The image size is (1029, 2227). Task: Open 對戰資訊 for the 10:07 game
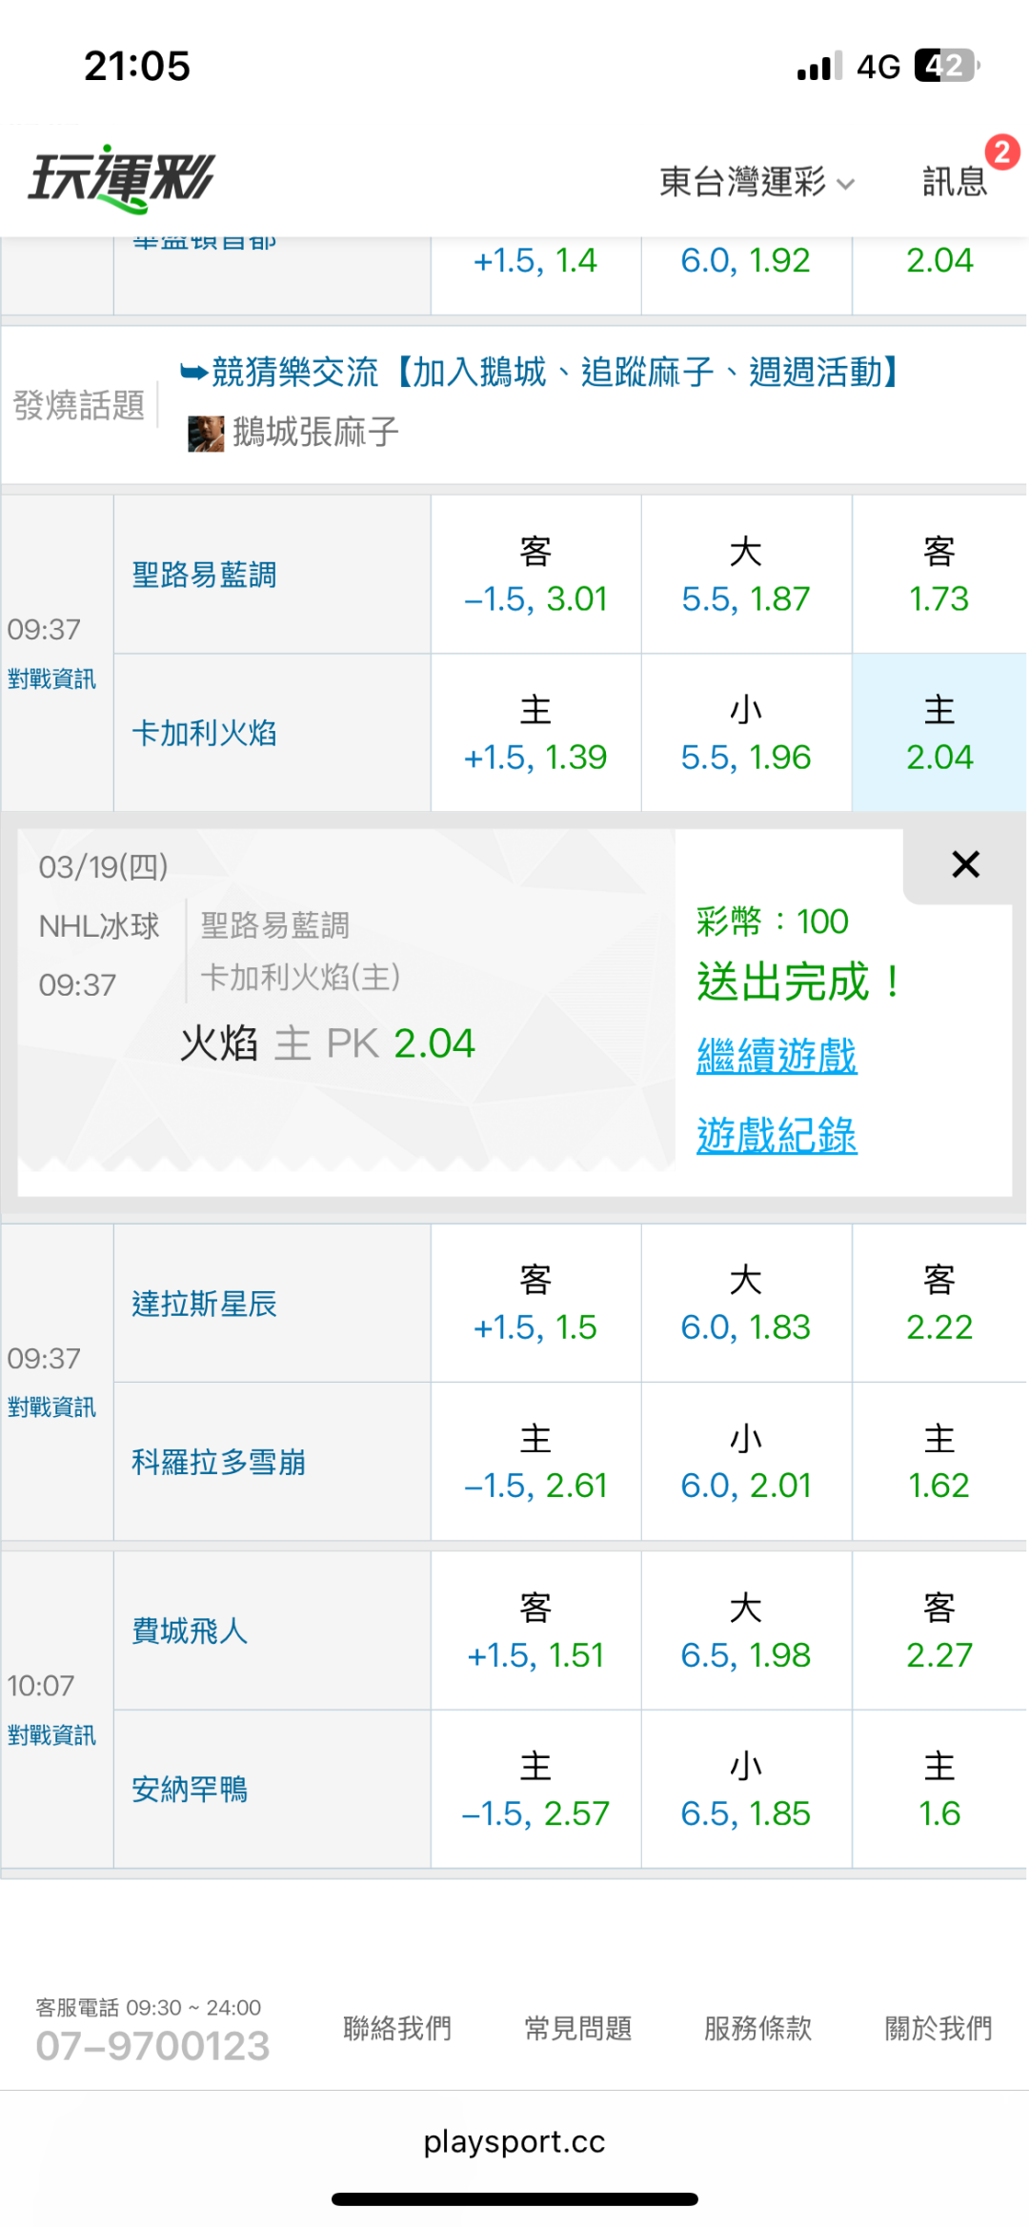[52, 1735]
